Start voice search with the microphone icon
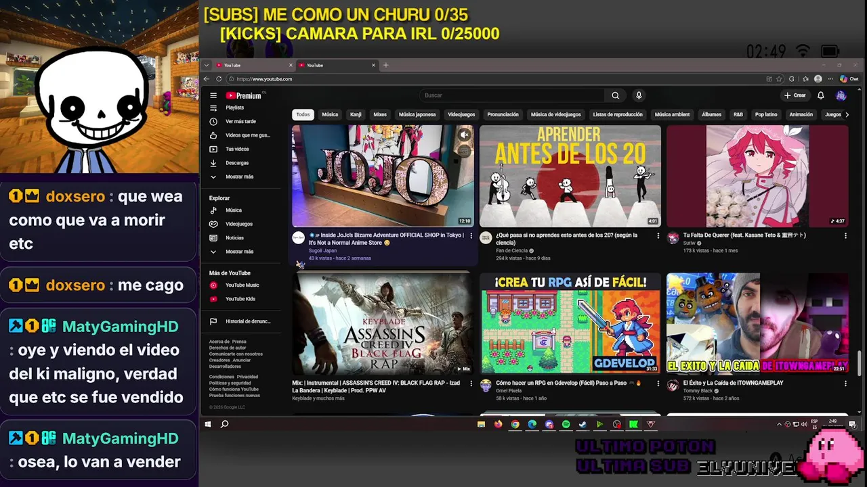Viewport: 867px width, 487px height. pyautogui.click(x=638, y=95)
